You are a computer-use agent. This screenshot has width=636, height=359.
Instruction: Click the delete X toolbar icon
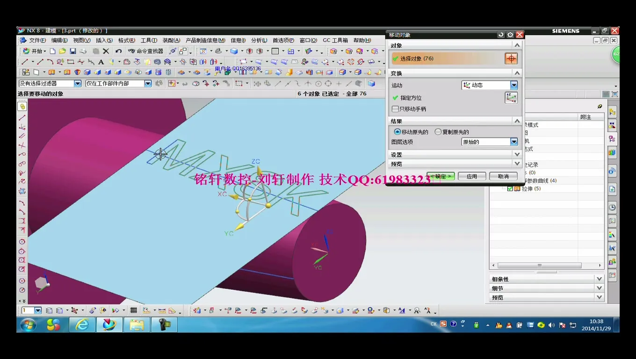click(x=106, y=51)
